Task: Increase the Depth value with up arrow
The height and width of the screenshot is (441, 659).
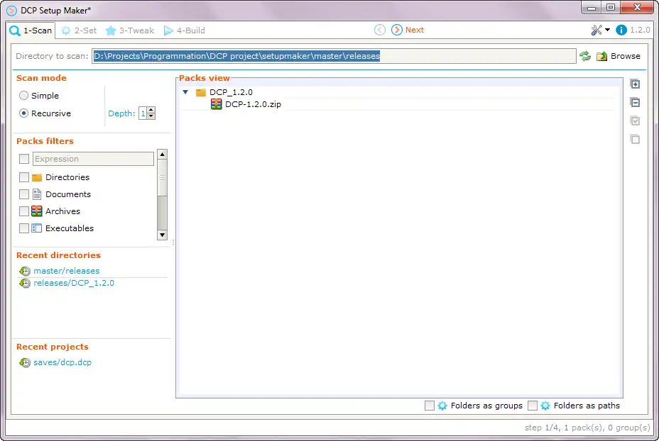Action: tap(151, 111)
